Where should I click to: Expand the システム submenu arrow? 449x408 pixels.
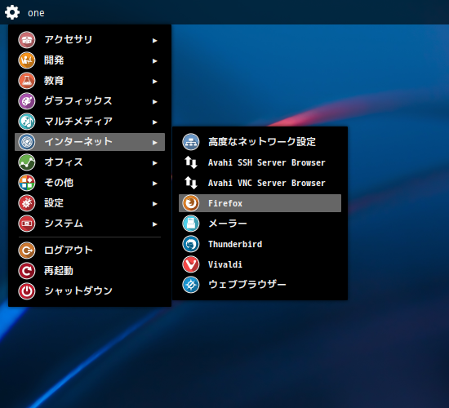coord(155,224)
